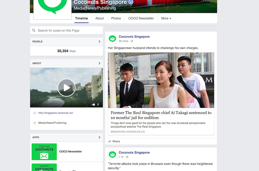Click the search magnifier icon
Screen dimensions: 259x171
[34, 30]
